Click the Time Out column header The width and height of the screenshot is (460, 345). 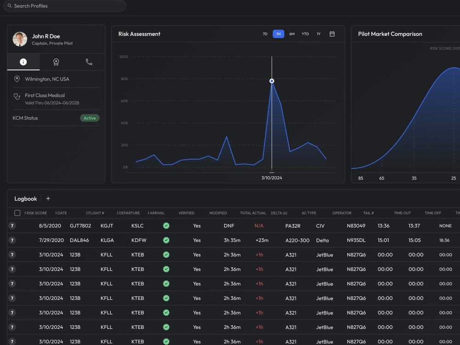pyautogui.click(x=402, y=213)
